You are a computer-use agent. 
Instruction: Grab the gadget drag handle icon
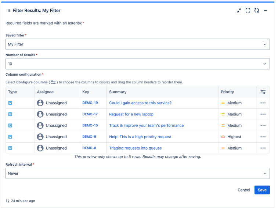[9, 10]
